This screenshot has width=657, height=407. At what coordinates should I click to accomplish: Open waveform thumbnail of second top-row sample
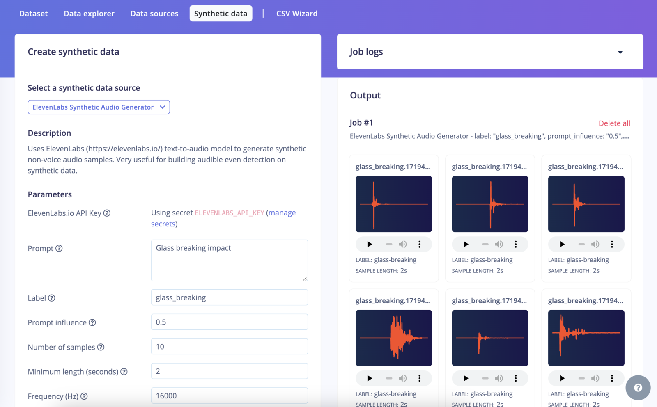click(490, 204)
